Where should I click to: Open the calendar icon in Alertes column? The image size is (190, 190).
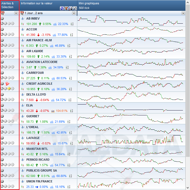[x=2, y=13]
